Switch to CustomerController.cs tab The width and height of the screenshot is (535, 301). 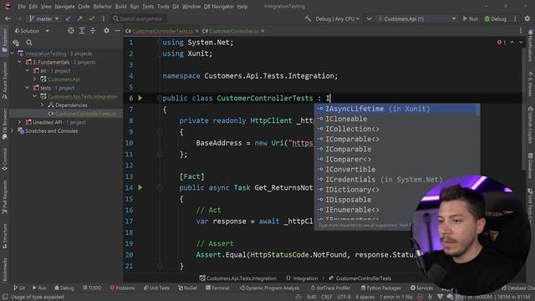click(x=233, y=31)
